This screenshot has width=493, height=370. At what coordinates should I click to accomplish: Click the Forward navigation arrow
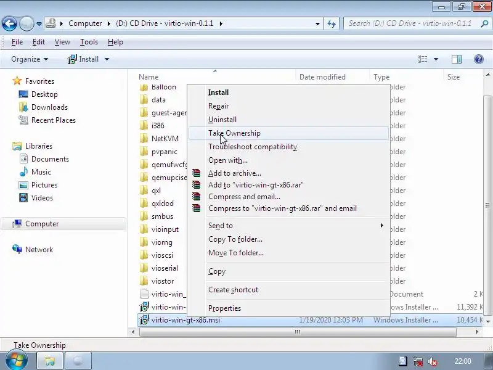(x=26, y=23)
